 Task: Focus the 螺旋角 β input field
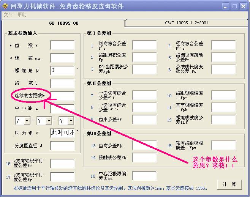point(62,70)
